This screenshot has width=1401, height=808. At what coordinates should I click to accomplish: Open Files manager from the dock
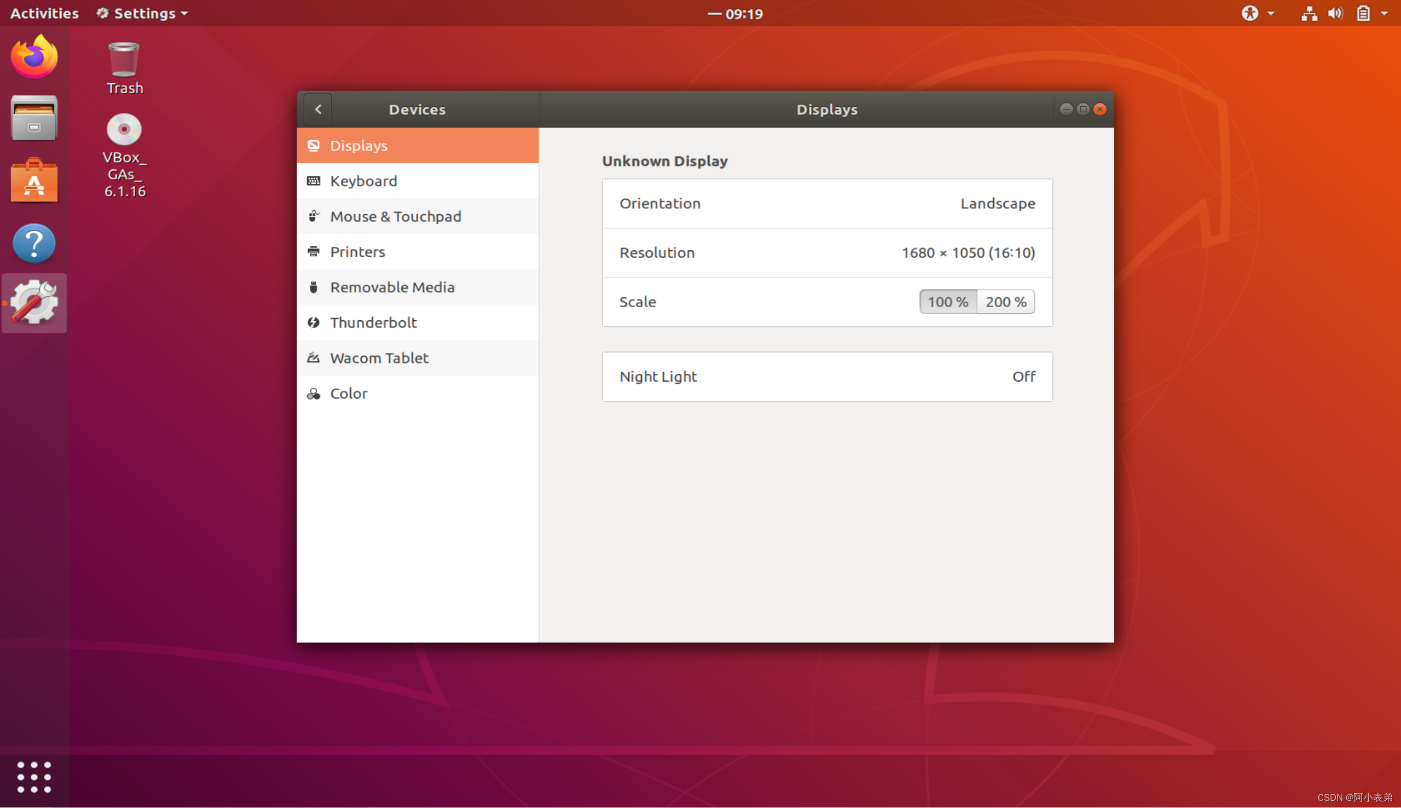tap(34, 118)
